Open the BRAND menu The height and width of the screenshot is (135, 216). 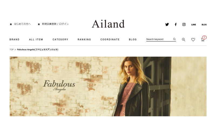coord(15,39)
